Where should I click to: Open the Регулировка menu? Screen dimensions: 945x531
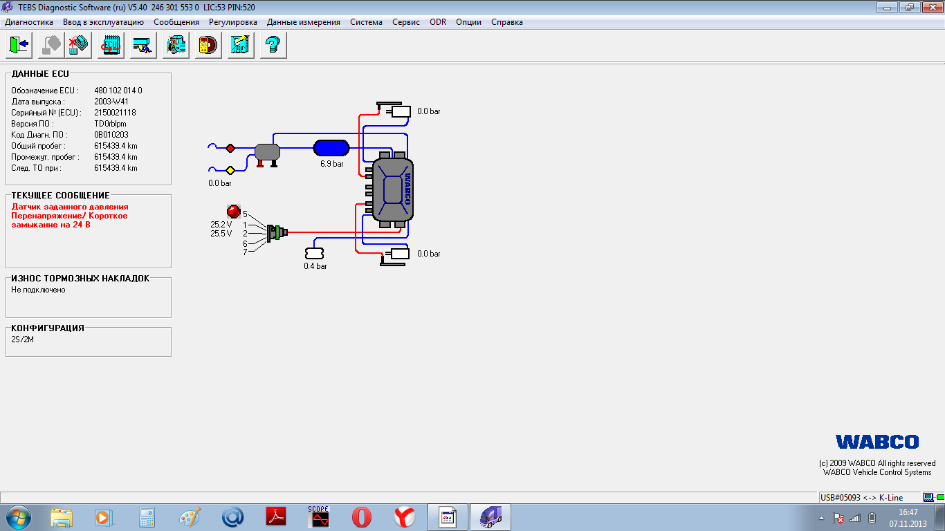click(x=233, y=22)
